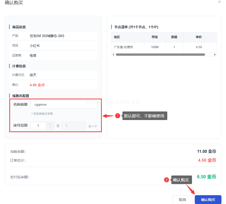Viewport: 226px width, 204px height.
Task: Click the tooltip reading 默认即可，不影响使用
Action: tap(145, 115)
